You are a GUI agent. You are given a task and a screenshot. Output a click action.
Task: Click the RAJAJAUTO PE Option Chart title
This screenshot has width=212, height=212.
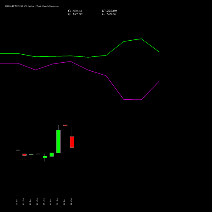(32, 6)
